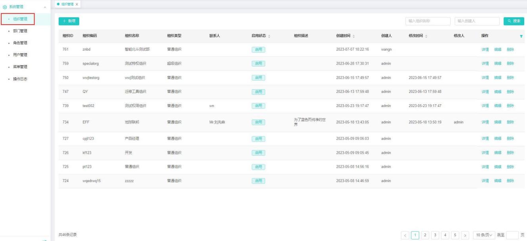Open 部门管理 in the sidebar
This screenshot has width=527, height=241.
click(x=20, y=31)
